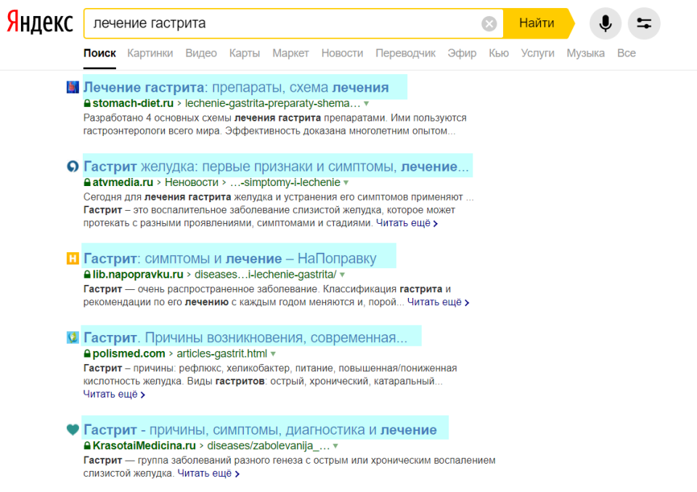Click 'Читать ещё' in the napopravku snippet
This screenshot has height=492, width=697.
click(x=438, y=302)
